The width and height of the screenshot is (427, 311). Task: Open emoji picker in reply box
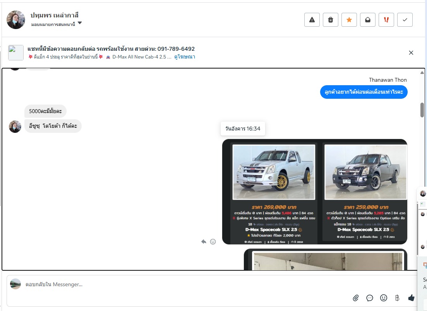point(383,298)
